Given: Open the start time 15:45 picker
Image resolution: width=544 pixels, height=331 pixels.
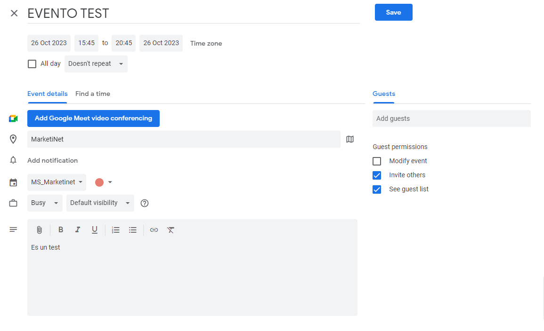Looking at the screenshot, I should coord(86,43).
